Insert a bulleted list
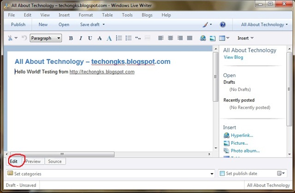The width and height of the screenshot is (295, 193). click(x=129, y=38)
